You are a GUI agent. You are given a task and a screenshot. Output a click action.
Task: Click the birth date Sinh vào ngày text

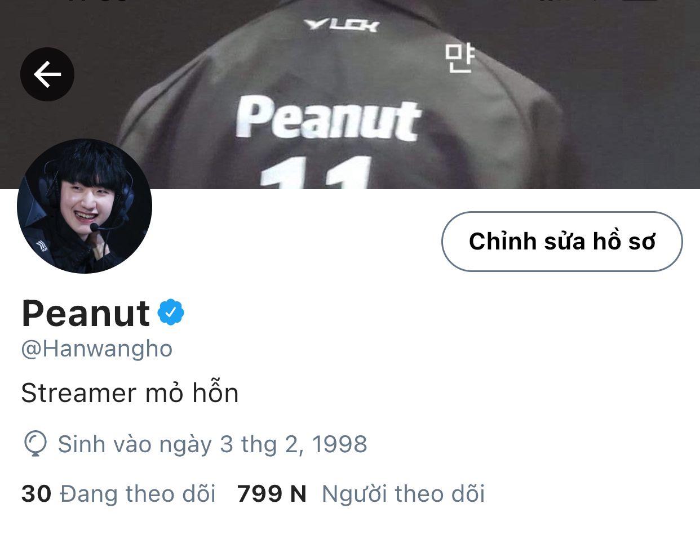(x=212, y=444)
